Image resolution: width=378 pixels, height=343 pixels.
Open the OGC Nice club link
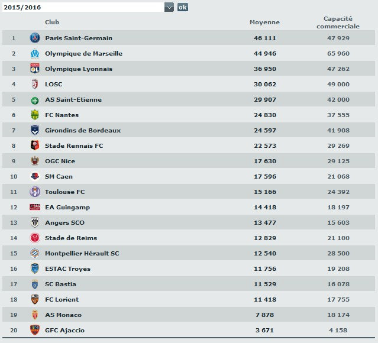[60, 161]
